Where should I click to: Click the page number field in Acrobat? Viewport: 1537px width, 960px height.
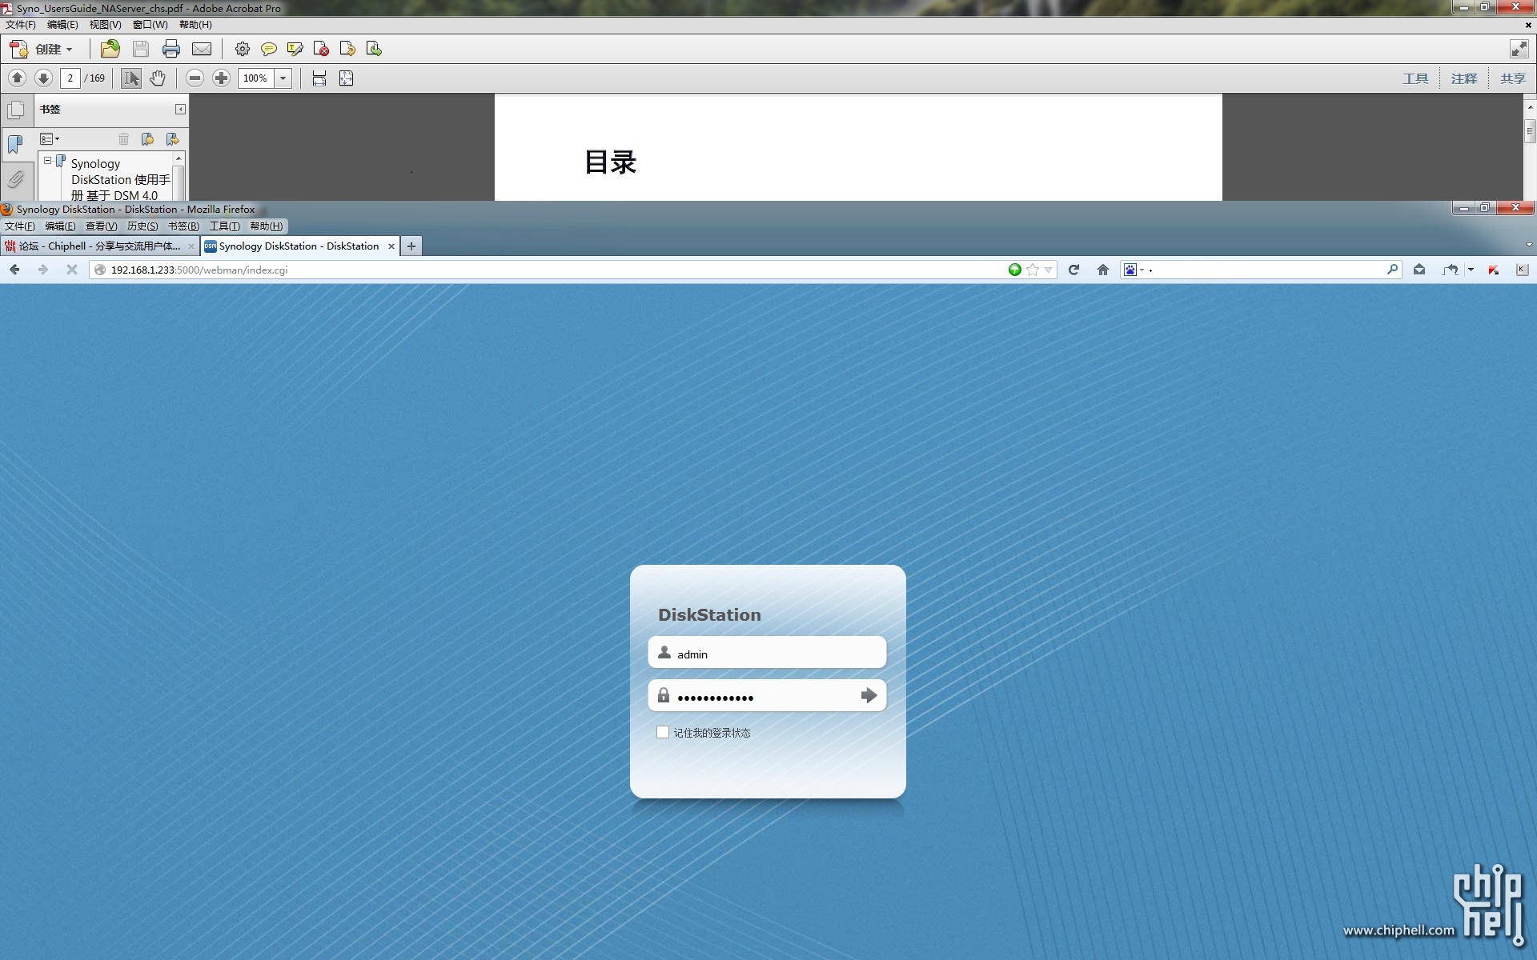pyautogui.click(x=70, y=78)
